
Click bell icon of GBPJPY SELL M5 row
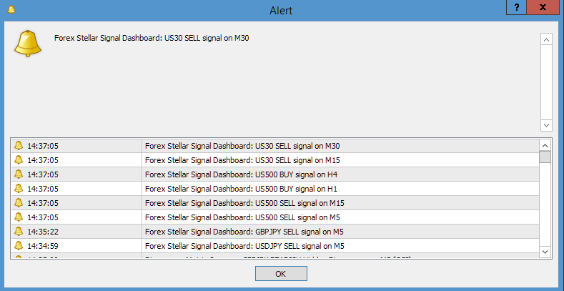pyautogui.click(x=19, y=232)
